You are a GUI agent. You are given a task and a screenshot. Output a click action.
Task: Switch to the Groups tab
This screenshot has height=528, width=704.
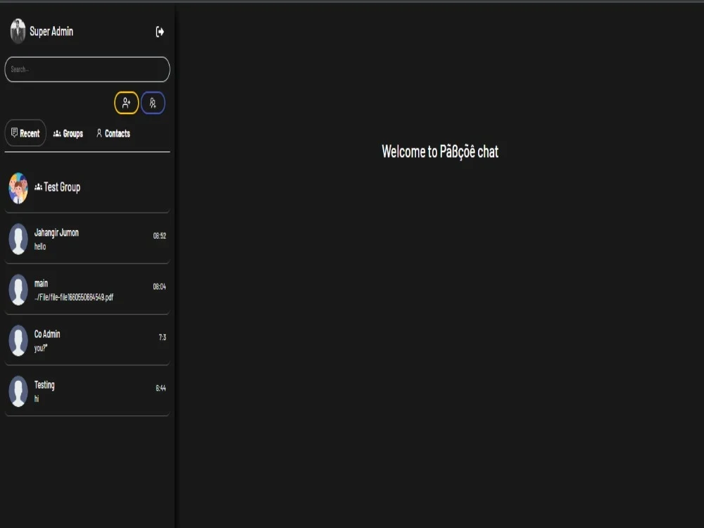[68, 133]
